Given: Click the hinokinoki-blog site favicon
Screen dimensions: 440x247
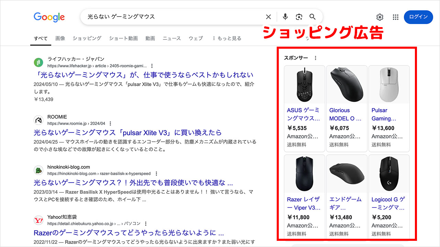Looking at the screenshot, I should [38, 170].
